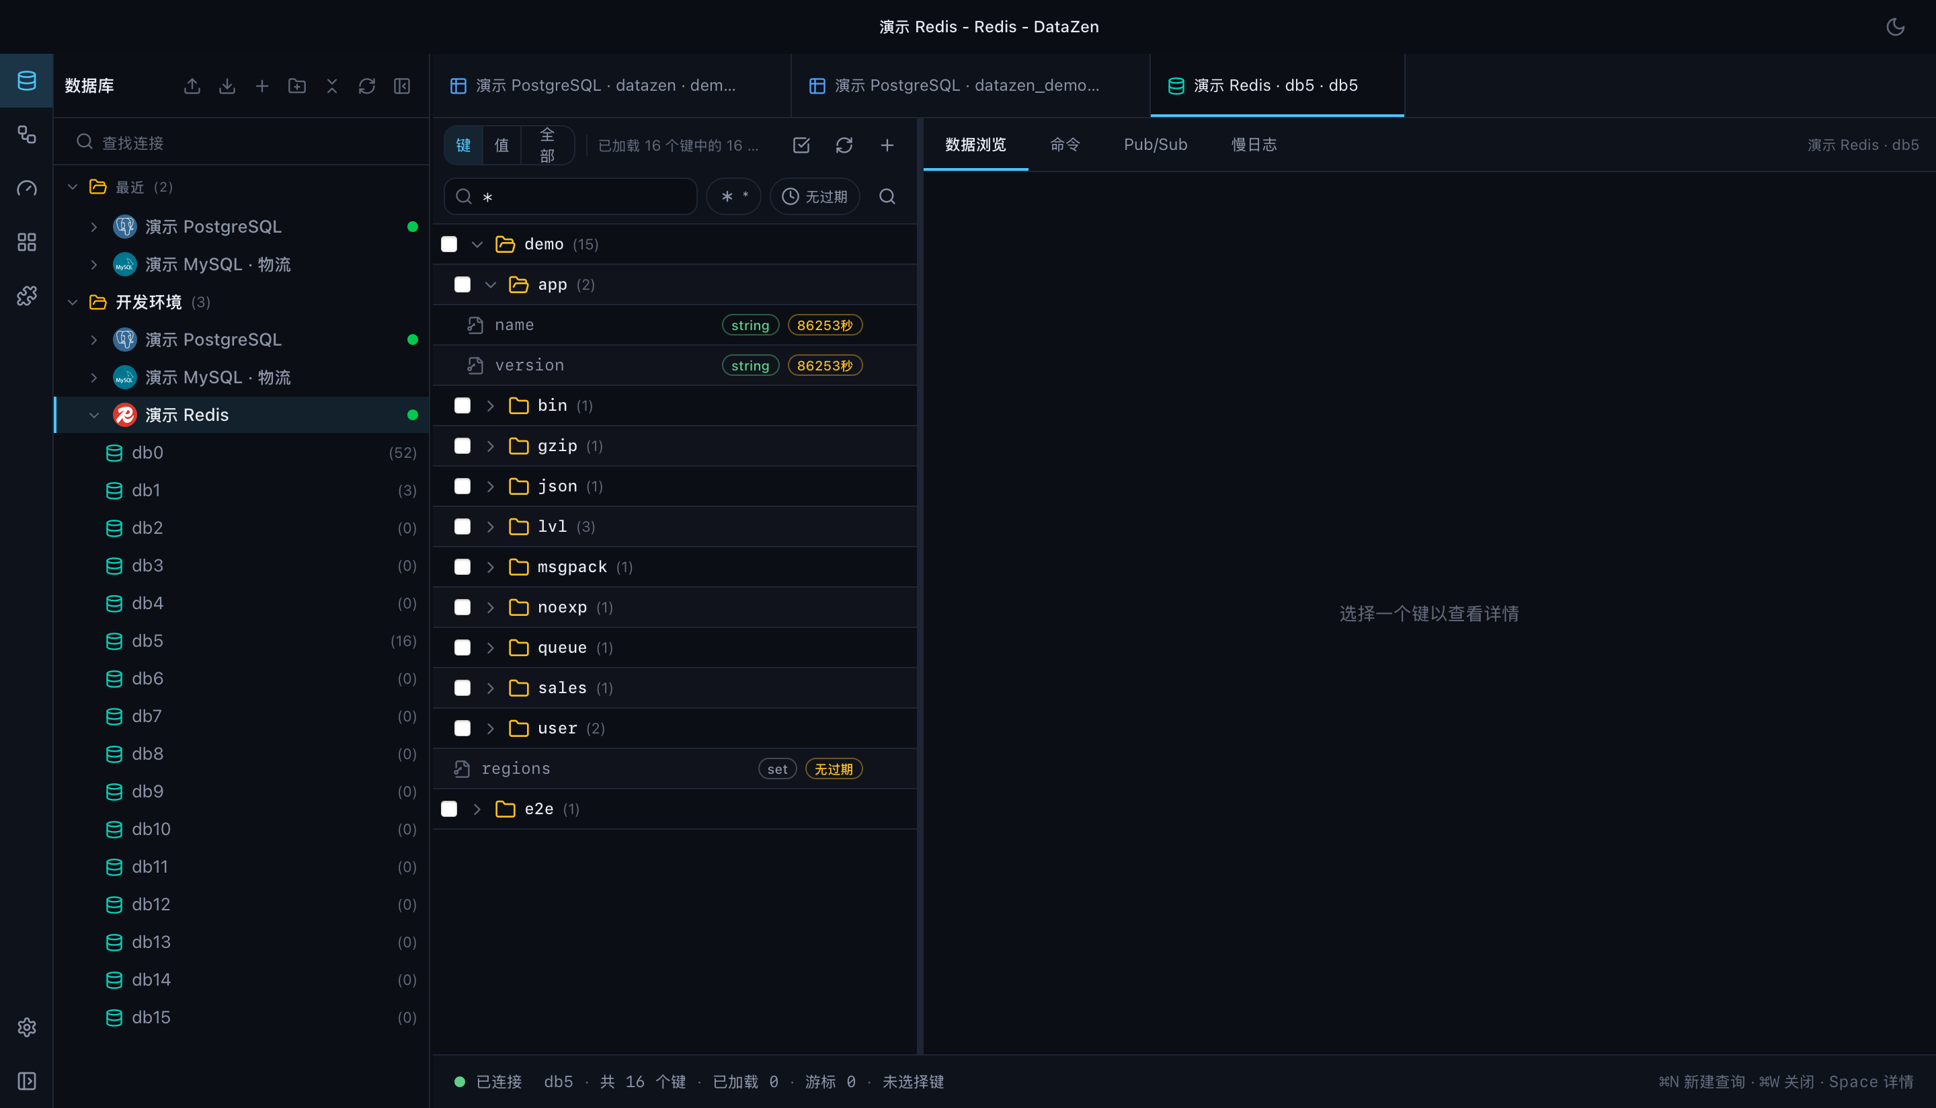Switch to 演示 PostgreSQL datazen_demo tab
This screenshot has height=1108, width=1936.
[x=971, y=86]
